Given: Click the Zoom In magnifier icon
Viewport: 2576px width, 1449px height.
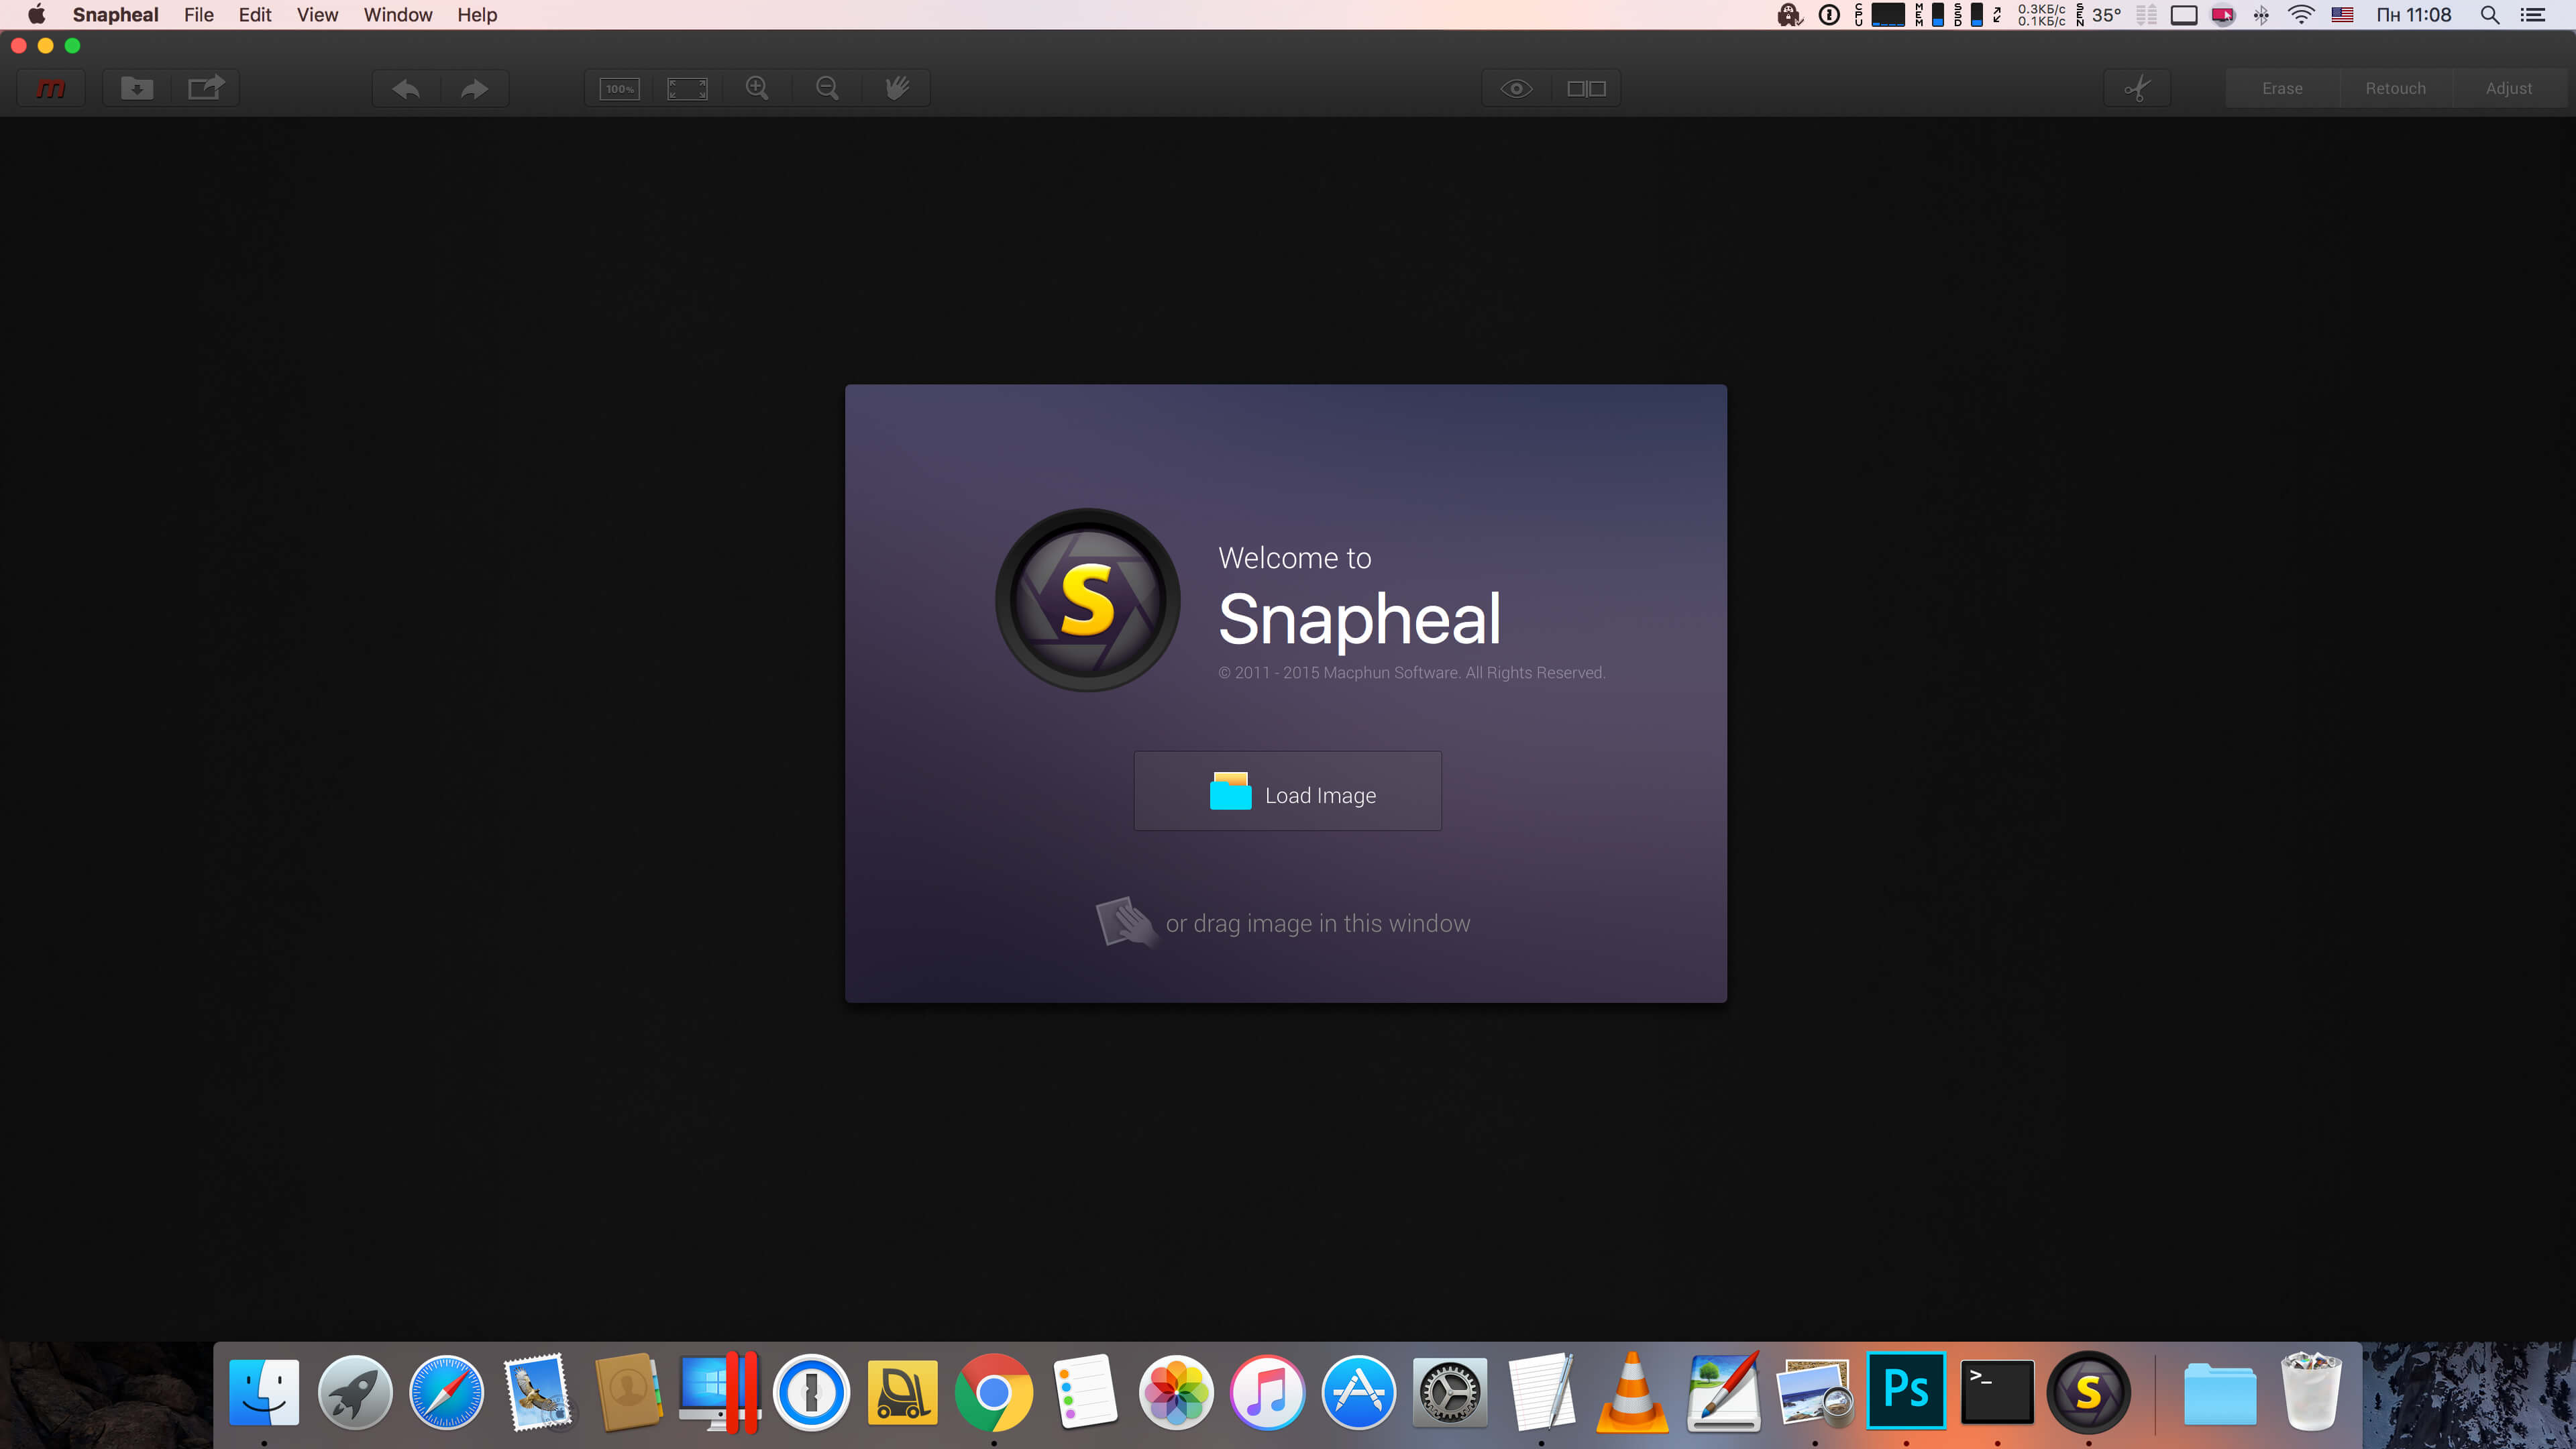Looking at the screenshot, I should [757, 88].
